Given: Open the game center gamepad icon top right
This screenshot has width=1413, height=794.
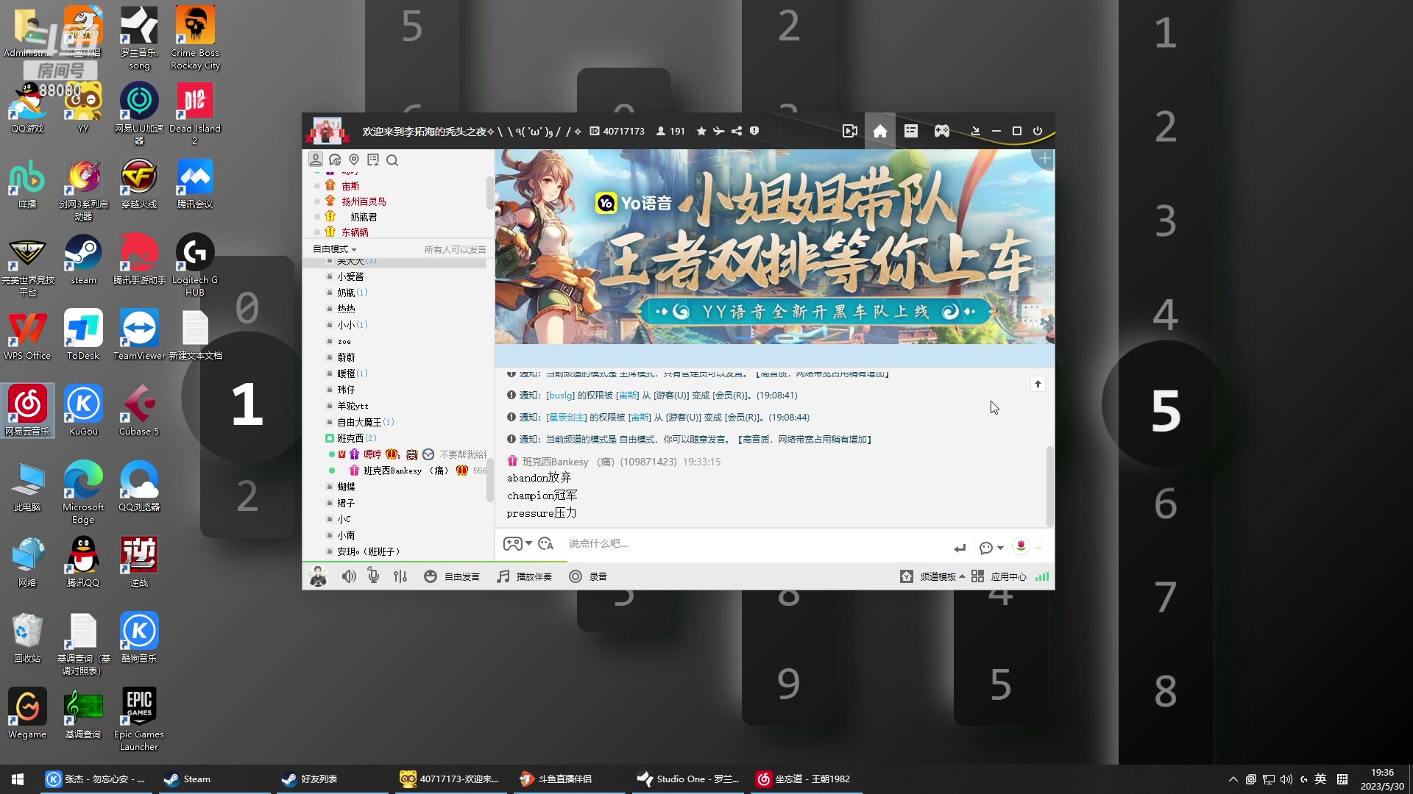Looking at the screenshot, I should pyautogui.click(x=941, y=130).
